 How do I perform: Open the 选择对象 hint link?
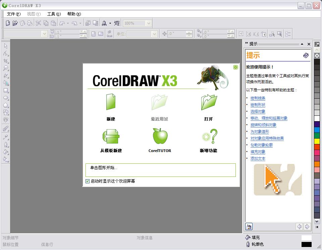point(258,111)
